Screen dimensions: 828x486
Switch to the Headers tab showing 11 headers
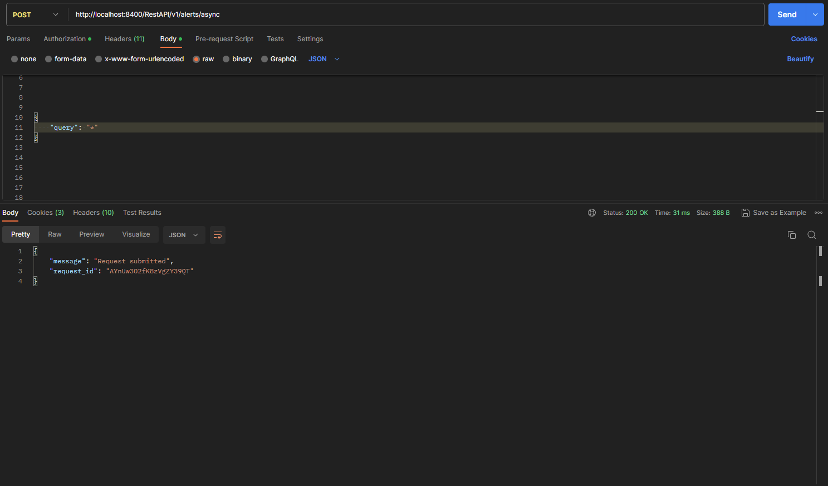click(x=124, y=38)
